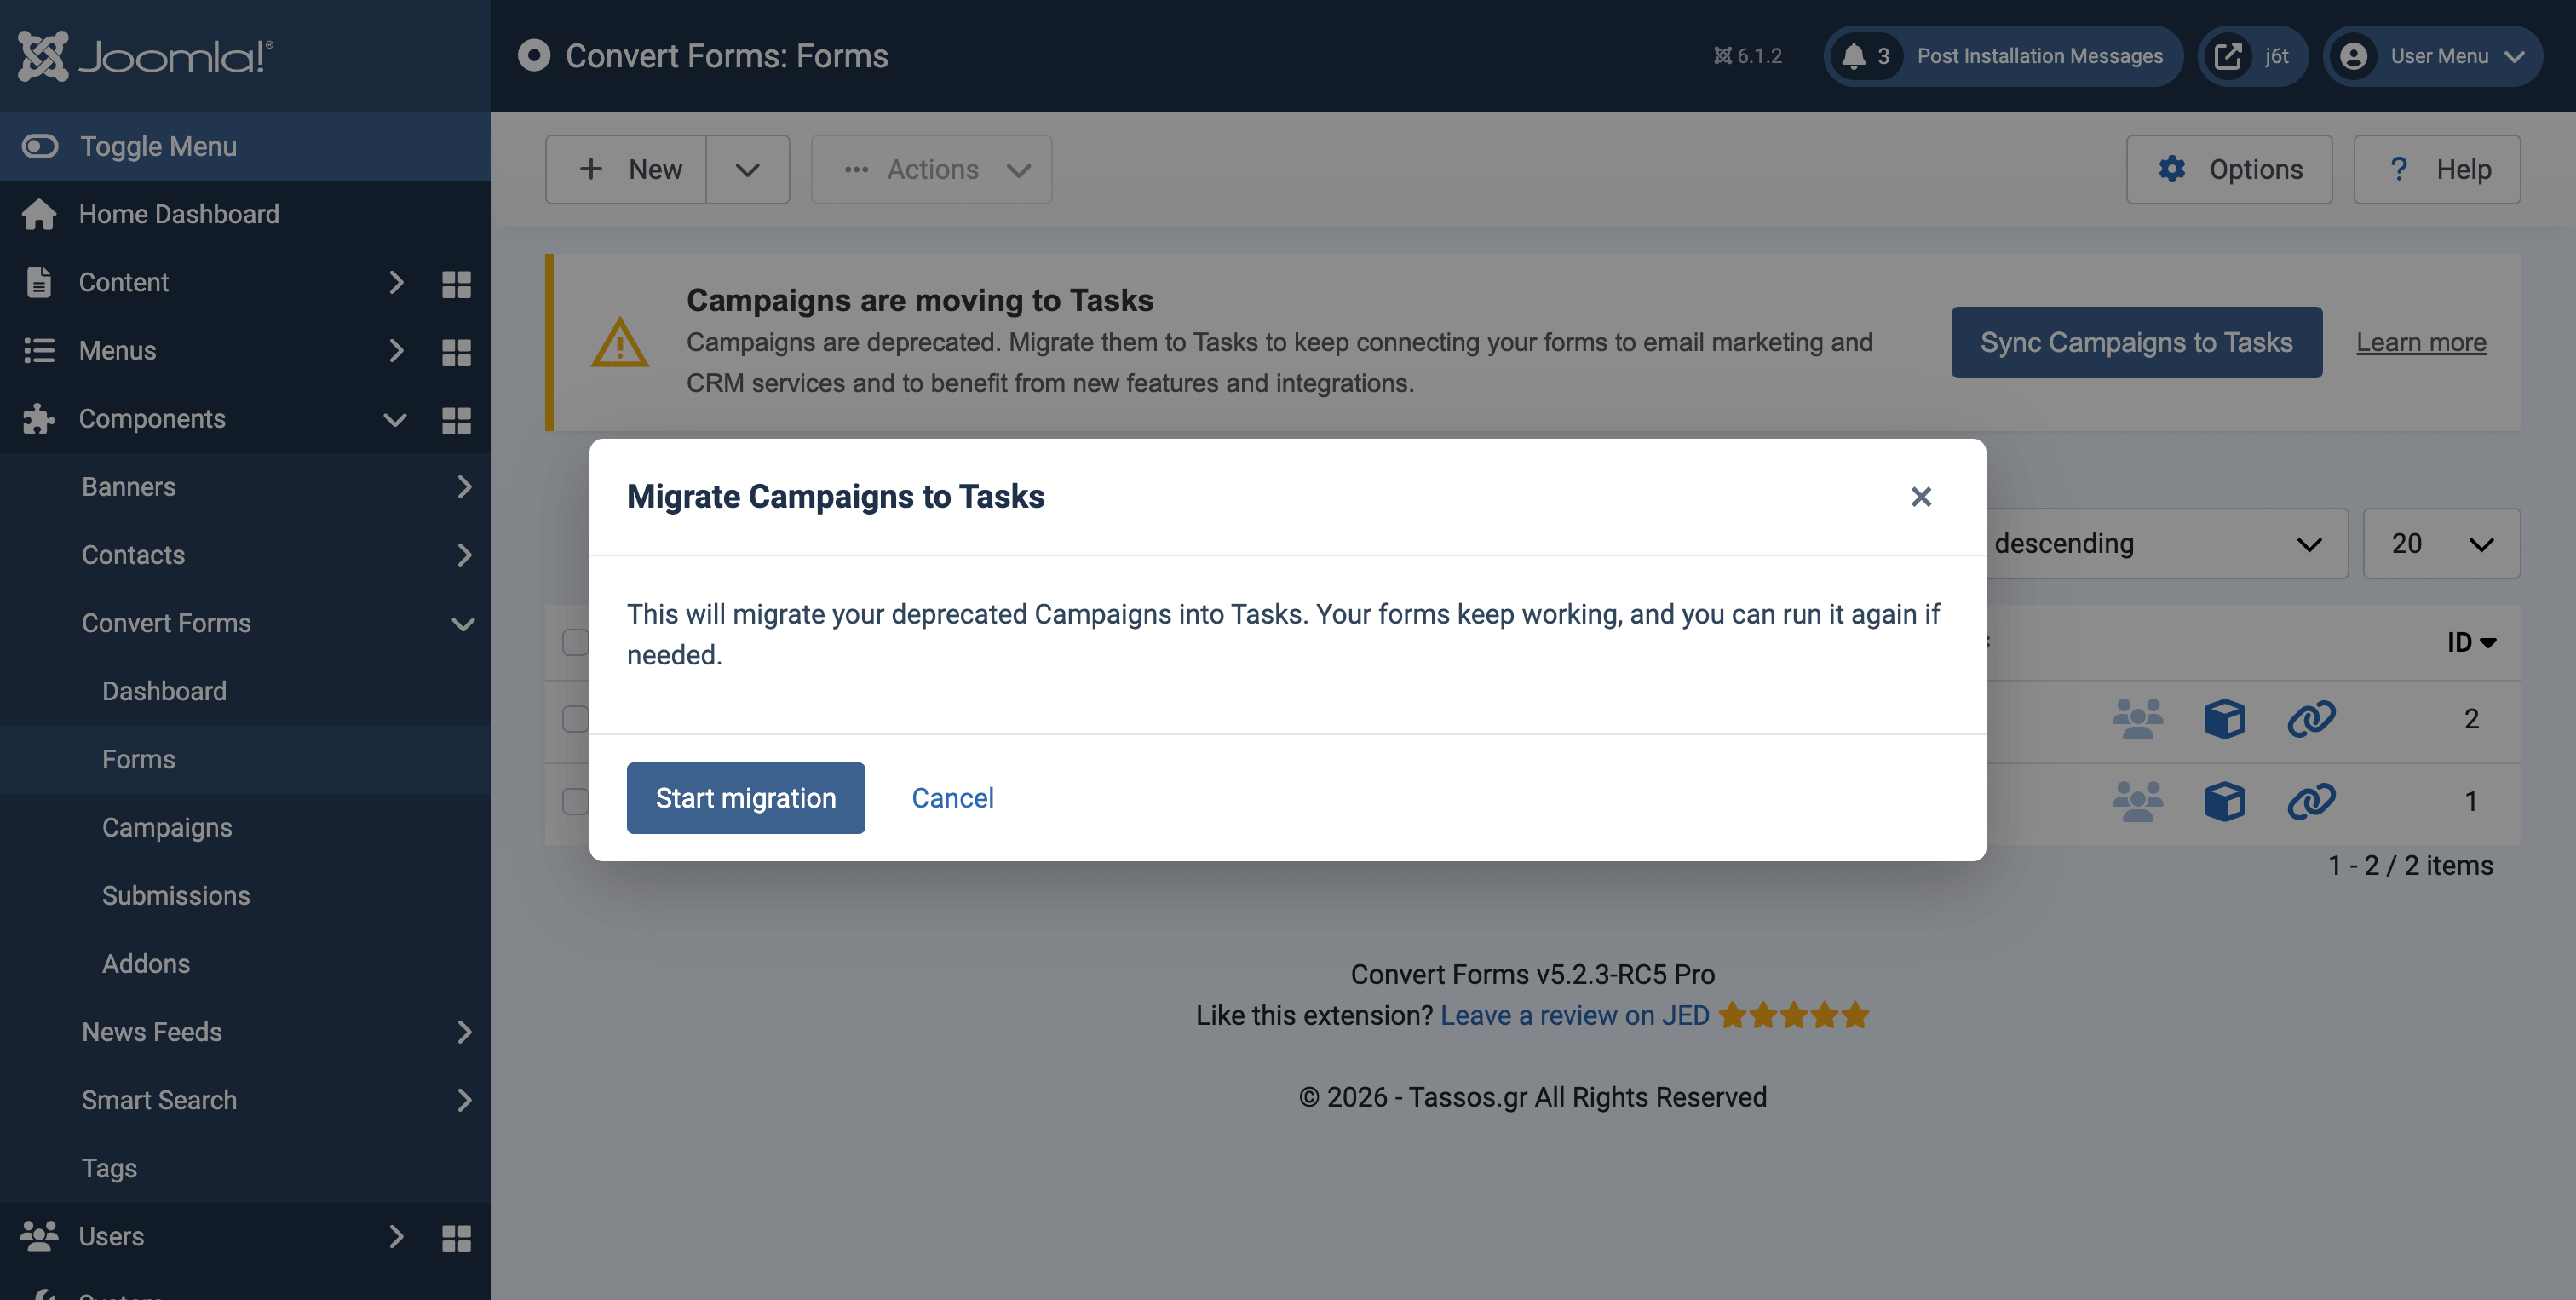
Task: Expand the Users menu chevron
Action: tap(396, 1236)
